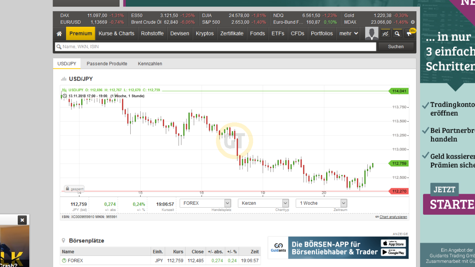The height and width of the screenshot is (267, 475).
Task: Switch to Passende Produkte tab
Action: click(x=107, y=63)
